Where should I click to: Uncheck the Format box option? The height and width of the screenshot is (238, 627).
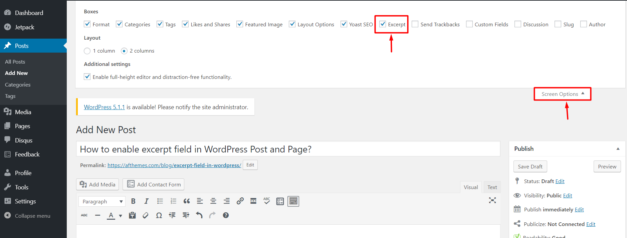pyautogui.click(x=87, y=24)
